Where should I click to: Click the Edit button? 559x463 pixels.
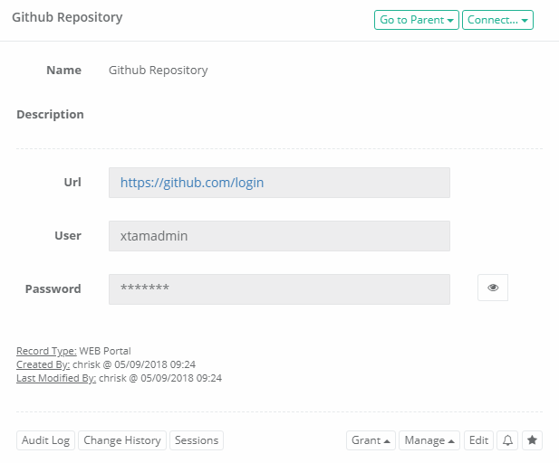[x=478, y=440]
